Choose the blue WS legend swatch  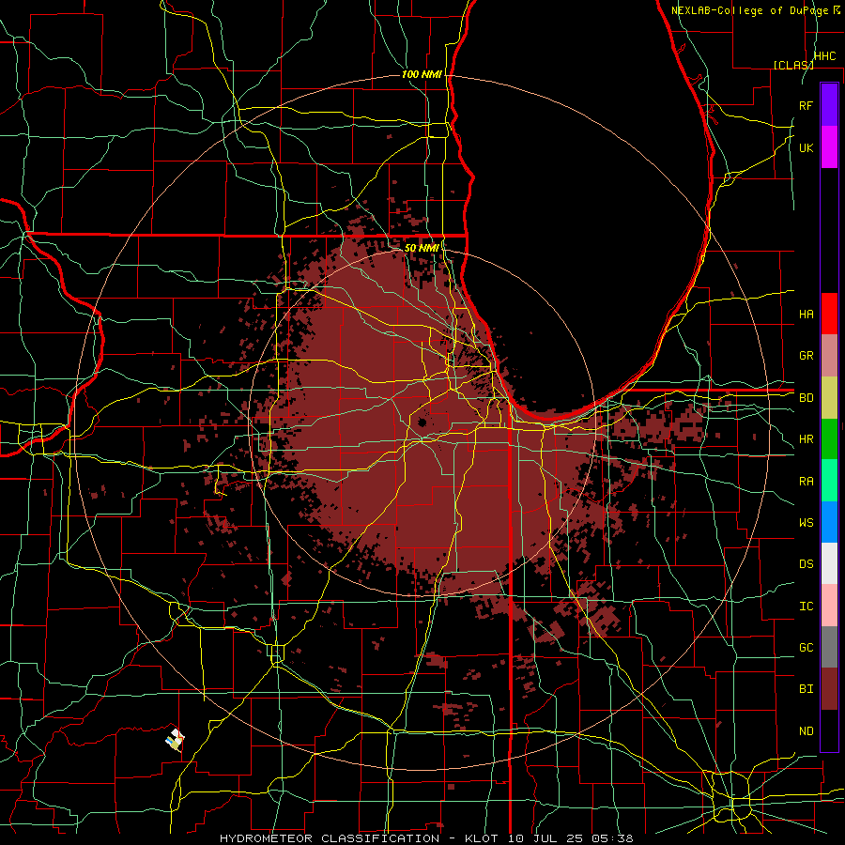829,522
